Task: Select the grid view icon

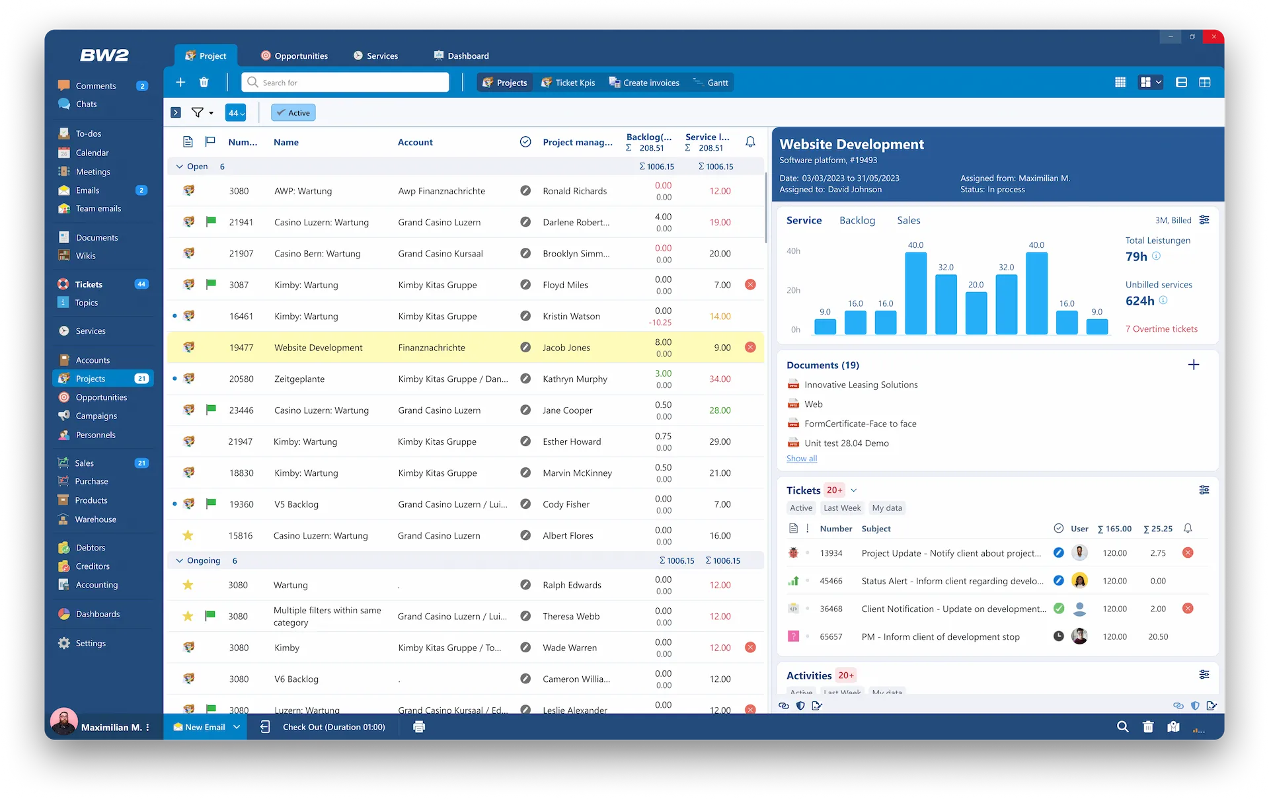Action: click(1120, 82)
